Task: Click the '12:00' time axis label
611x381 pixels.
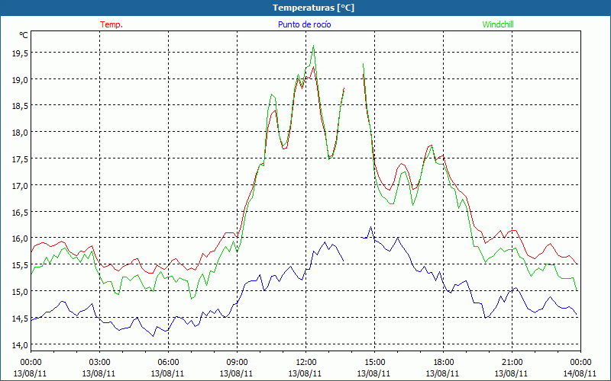Action: [x=305, y=362]
